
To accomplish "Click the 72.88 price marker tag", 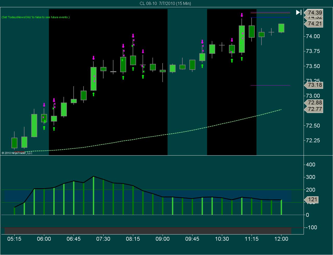I will [313, 103].
